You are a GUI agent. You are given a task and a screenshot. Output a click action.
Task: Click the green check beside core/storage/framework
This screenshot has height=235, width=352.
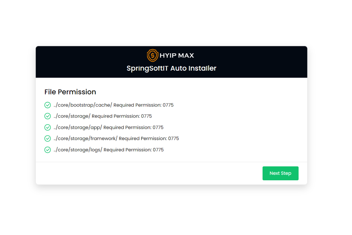[47, 139]
